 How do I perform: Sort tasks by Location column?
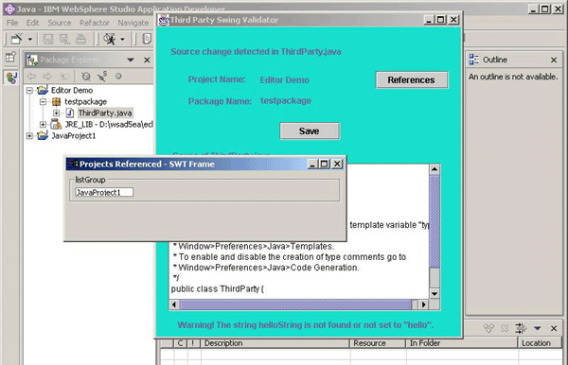[x=540, y=343]
